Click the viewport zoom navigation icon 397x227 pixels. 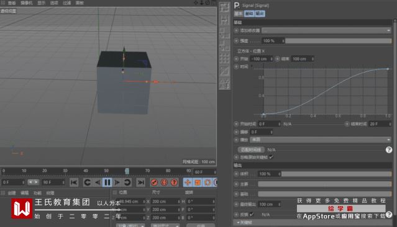coord(202,2)
